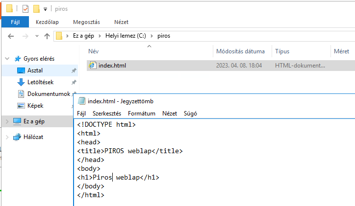Screen dimensions: 355x206
Task: Click the new folder icon in quick access toolbar
Action: tap(36, 8)
